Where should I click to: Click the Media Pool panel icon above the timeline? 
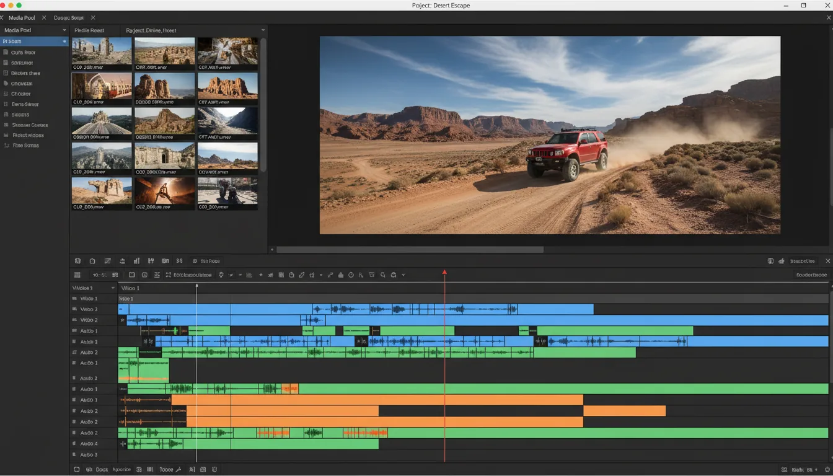coord(77,260)
